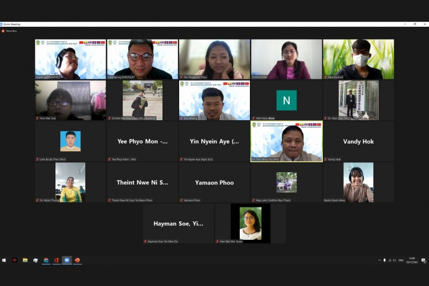Viewport: 429px width, 286px height.
Task: Click the volume icon in system tray
Action: pos(394,260)
